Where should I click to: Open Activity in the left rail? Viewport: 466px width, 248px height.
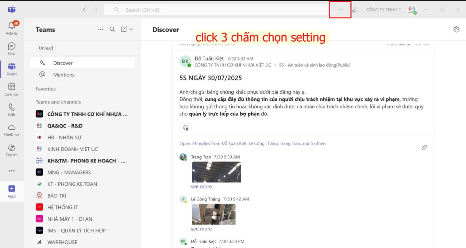pyautogui.click(x=12, y=28)
